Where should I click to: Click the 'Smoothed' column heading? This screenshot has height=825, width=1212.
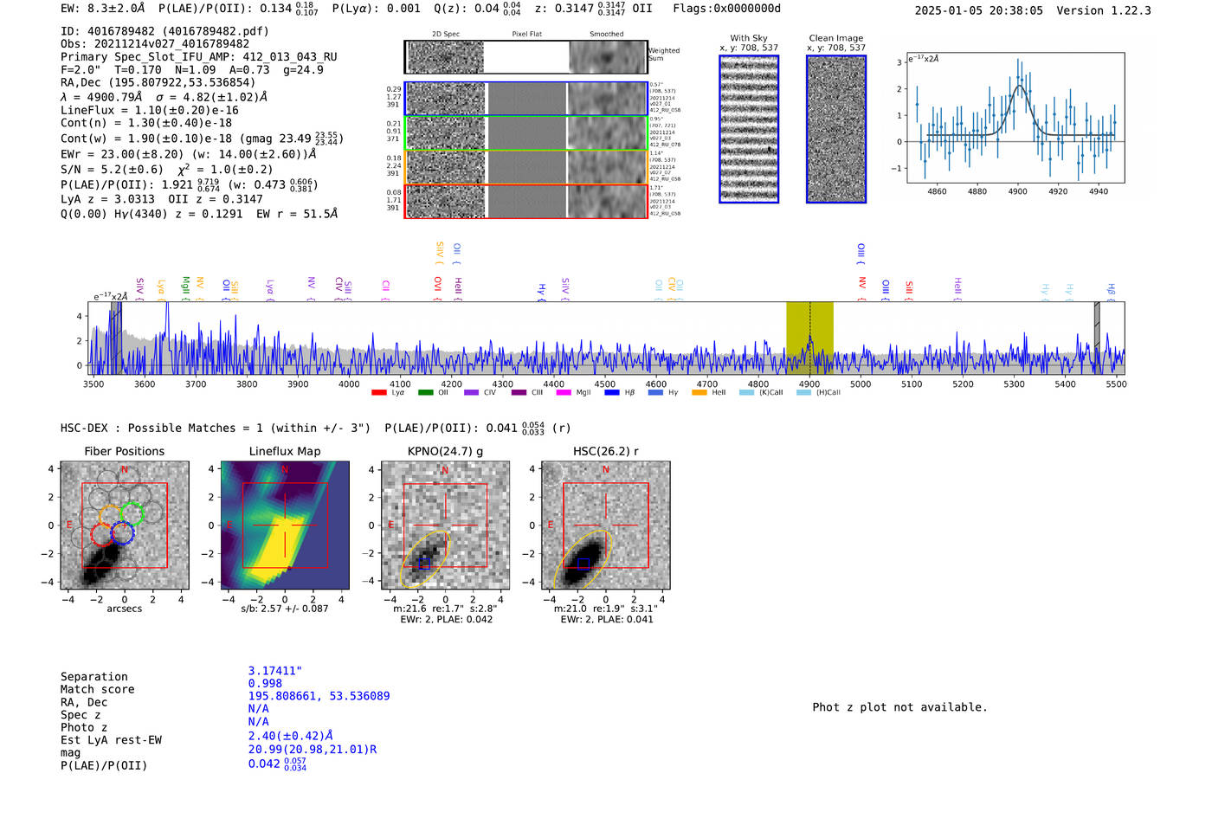[607, 35]
